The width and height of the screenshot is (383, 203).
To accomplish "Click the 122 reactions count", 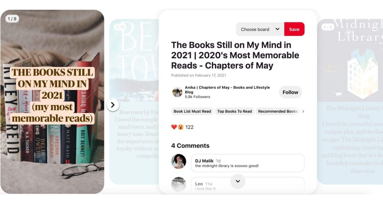I will (x=190, y=127).
